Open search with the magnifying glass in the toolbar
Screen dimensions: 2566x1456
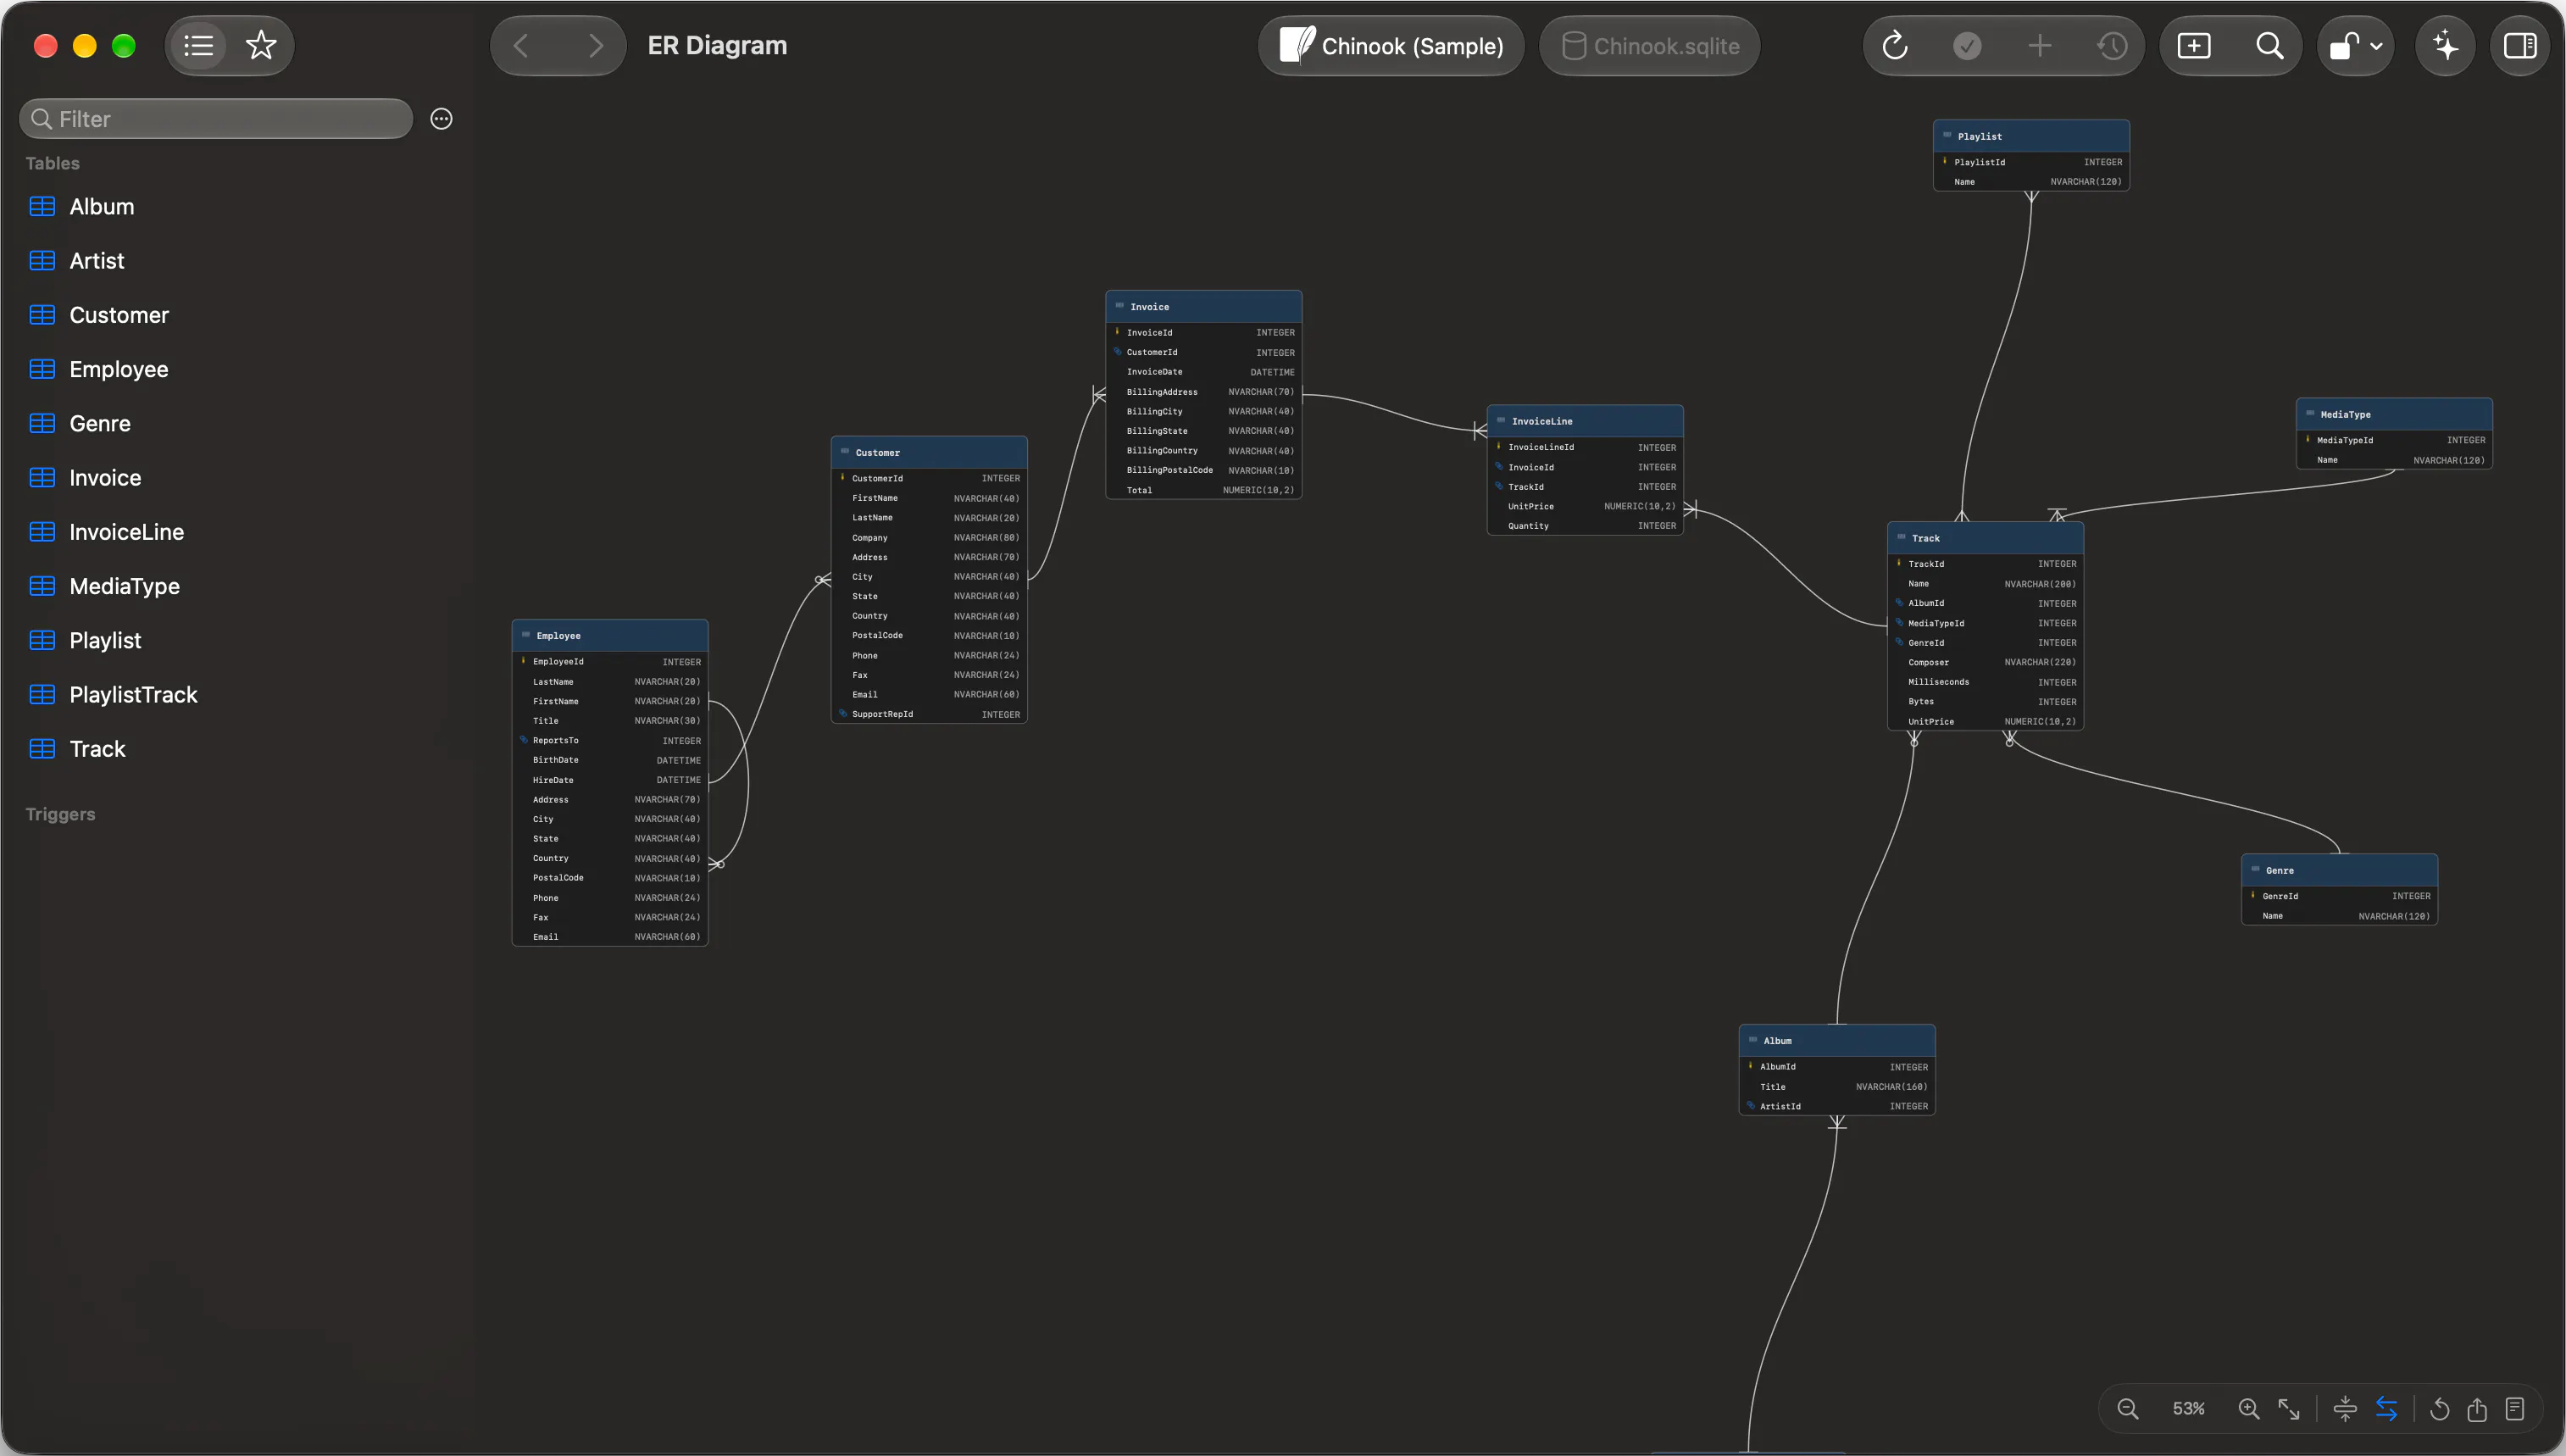2269,46
